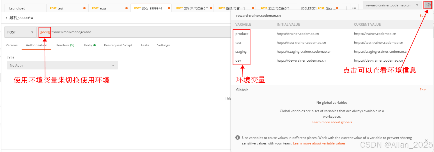This screenshot has height=152, width=434.
Task: Dismiss the variables hint with X
Action: pyautogui.click(x=426, y=141)
